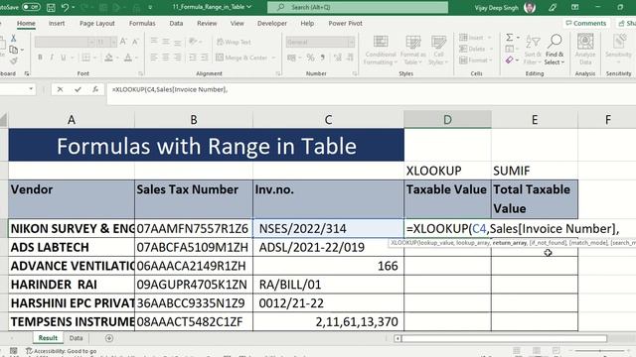Screen dimensions: 636x357
Task: Click cell containing NSES/2022/314
Action: (x=328, y=228)
